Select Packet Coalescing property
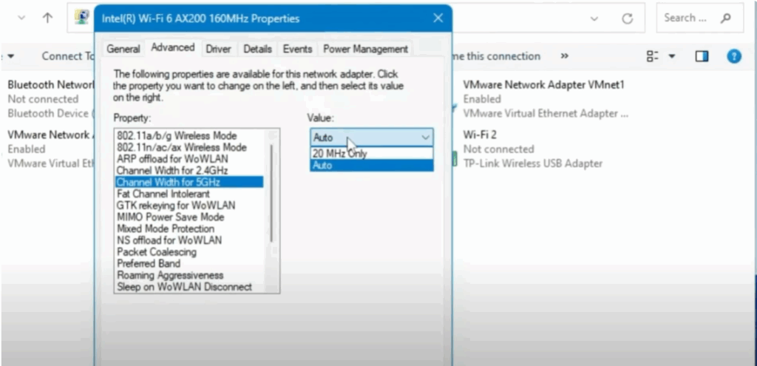Viewport: 757px width, 366px height. (x=189, y=251)
